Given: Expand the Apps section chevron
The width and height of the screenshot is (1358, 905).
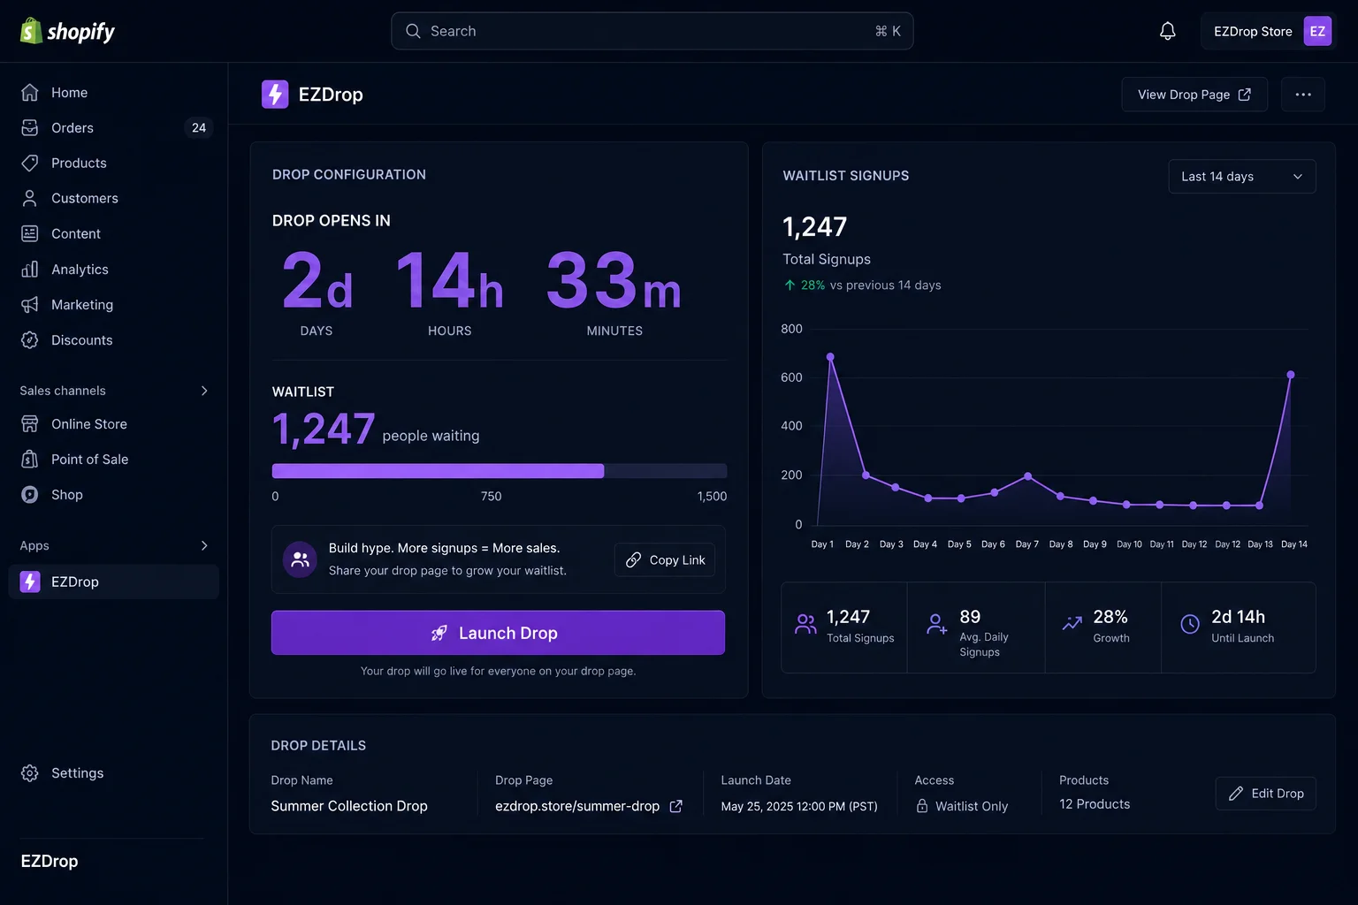Looking at the screenshot, I should (x=204, y=545).
